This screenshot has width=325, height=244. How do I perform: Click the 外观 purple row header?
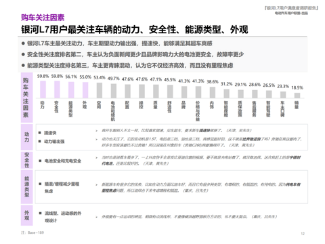tap(27, 216)
